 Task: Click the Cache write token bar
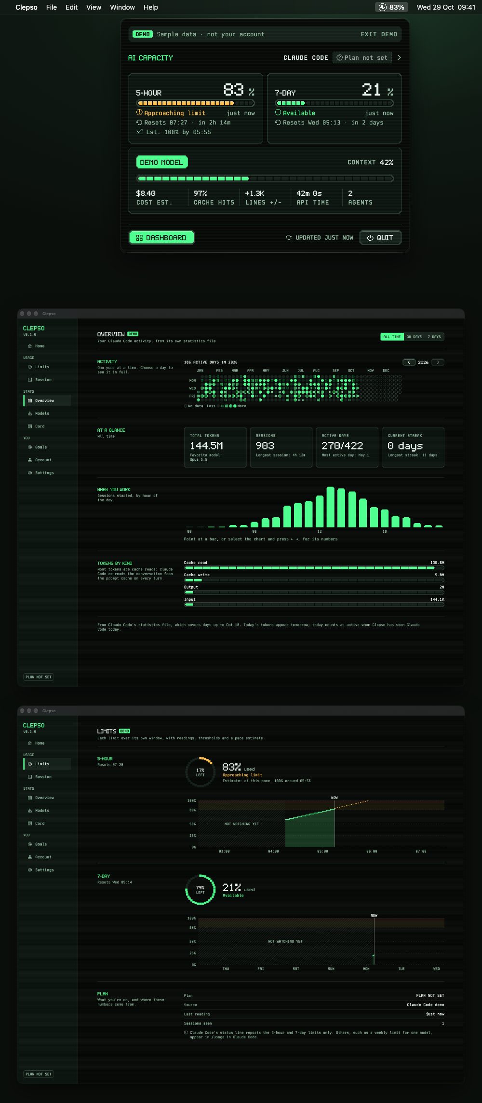pos(314,579)
